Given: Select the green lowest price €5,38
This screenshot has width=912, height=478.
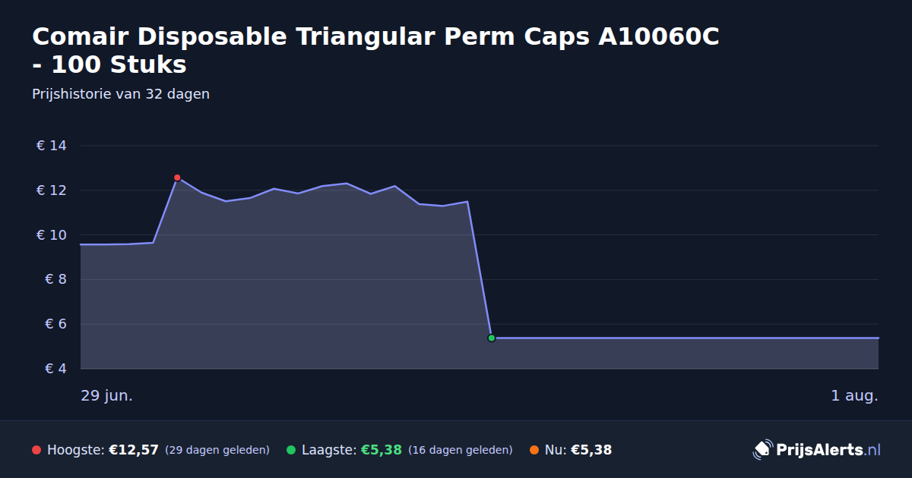Looking at the screenshot, I should click(x=381, y=450).
